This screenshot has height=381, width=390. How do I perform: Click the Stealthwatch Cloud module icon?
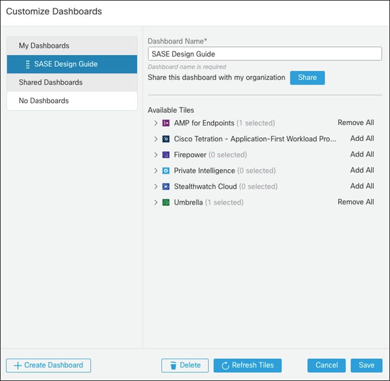pyautogui.click(x=166, y=186)
